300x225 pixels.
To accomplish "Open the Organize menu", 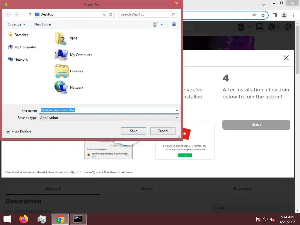I will (16, 24).
